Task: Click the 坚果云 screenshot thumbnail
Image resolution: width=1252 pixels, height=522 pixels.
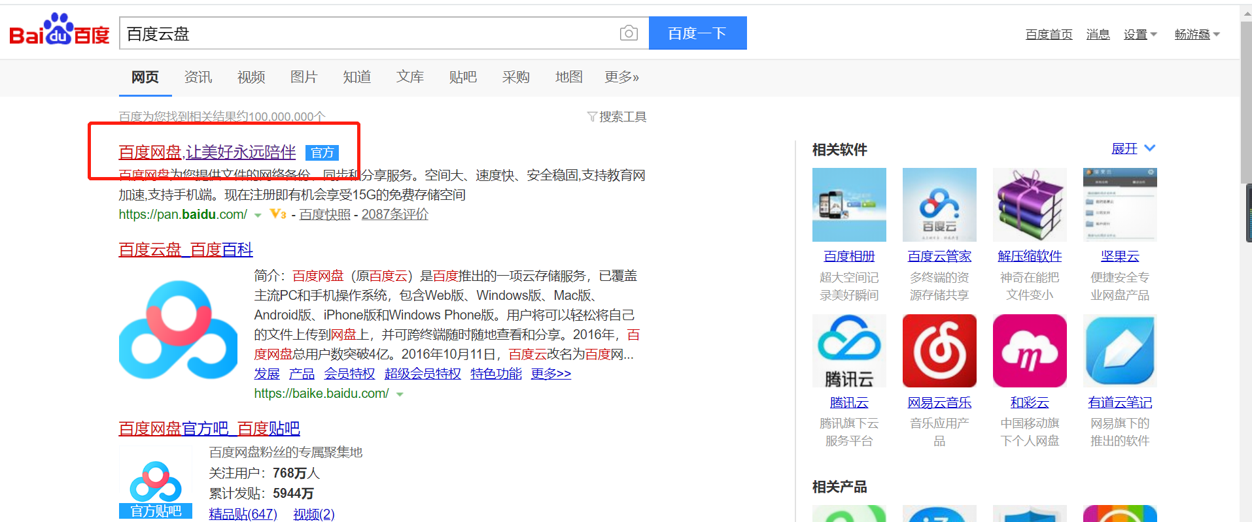Action: click(x=1119, y=204)
